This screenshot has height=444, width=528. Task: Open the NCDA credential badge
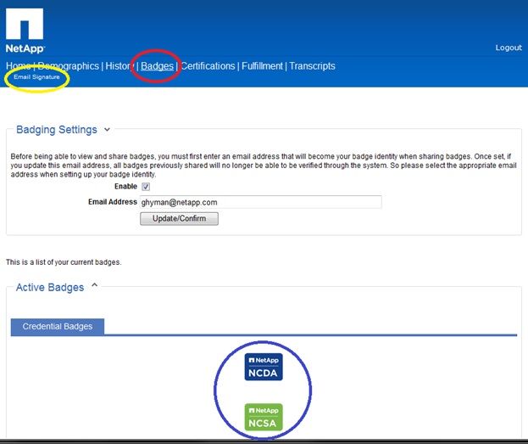[264, 367]
